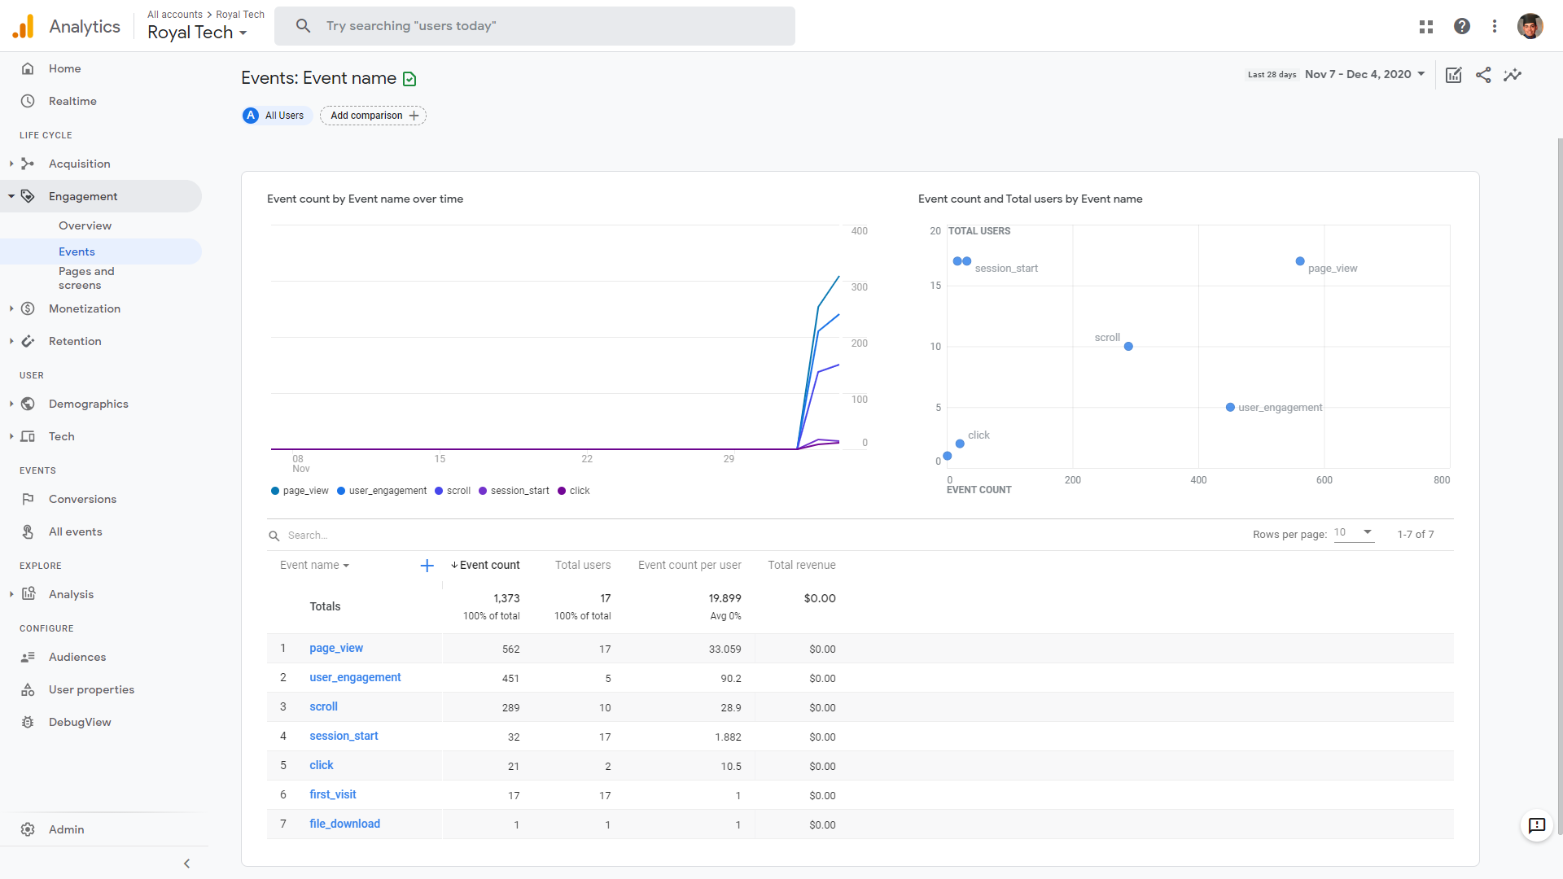Click the Google Analytics logo
1563x879 pixels.
(x=24, y=26)
